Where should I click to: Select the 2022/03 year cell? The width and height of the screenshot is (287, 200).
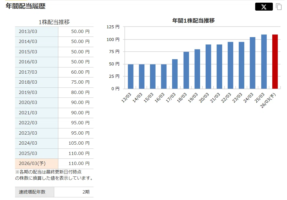tap(37, 123)
